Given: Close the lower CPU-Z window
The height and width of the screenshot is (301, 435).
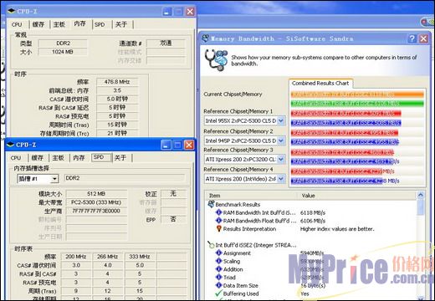Looking at the screenshot, I should [189, 145].
